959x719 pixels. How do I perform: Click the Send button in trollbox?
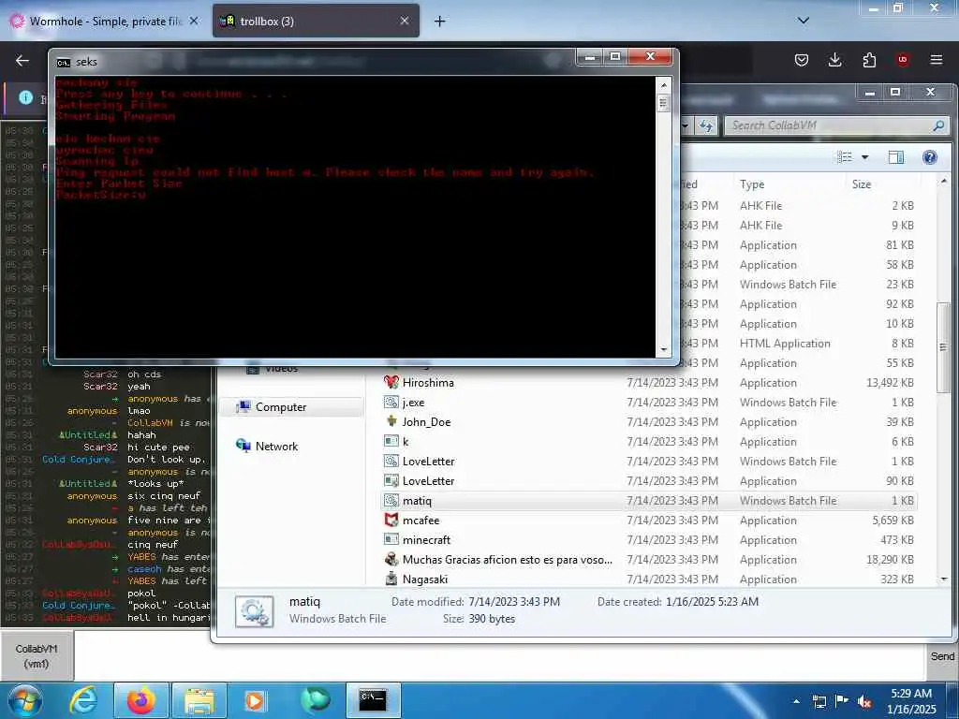click(x=942, y=656)
